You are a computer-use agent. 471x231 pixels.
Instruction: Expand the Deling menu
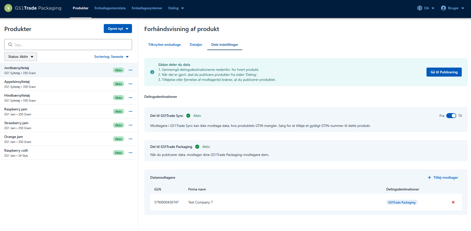coord(176,8)
